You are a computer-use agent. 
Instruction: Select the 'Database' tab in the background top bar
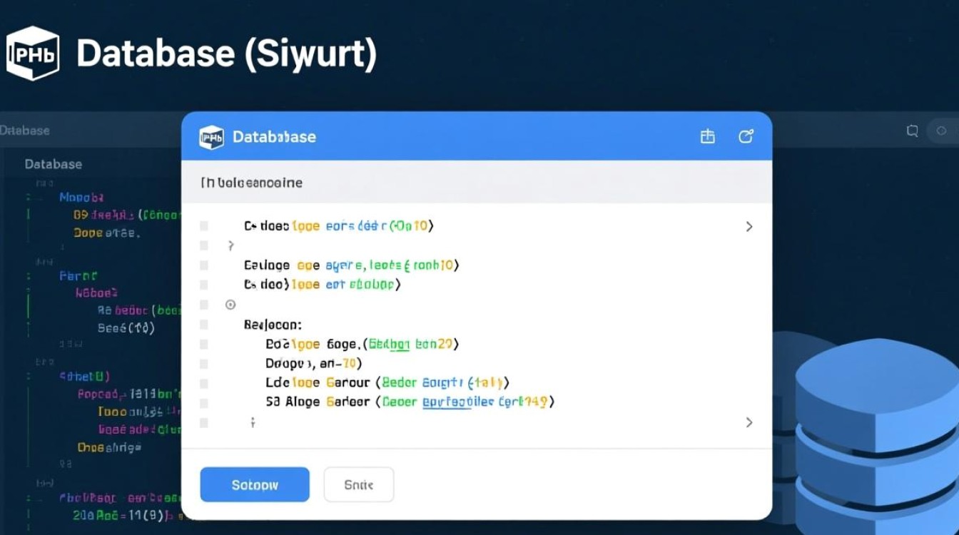click(x=25, y=131)
